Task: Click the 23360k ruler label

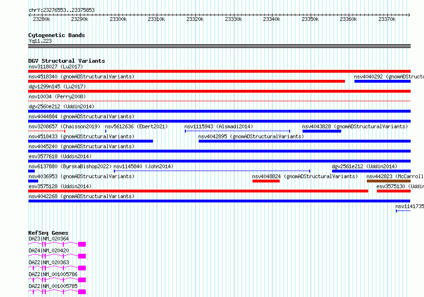Action: pyautogui.click(x=348, y=19)
